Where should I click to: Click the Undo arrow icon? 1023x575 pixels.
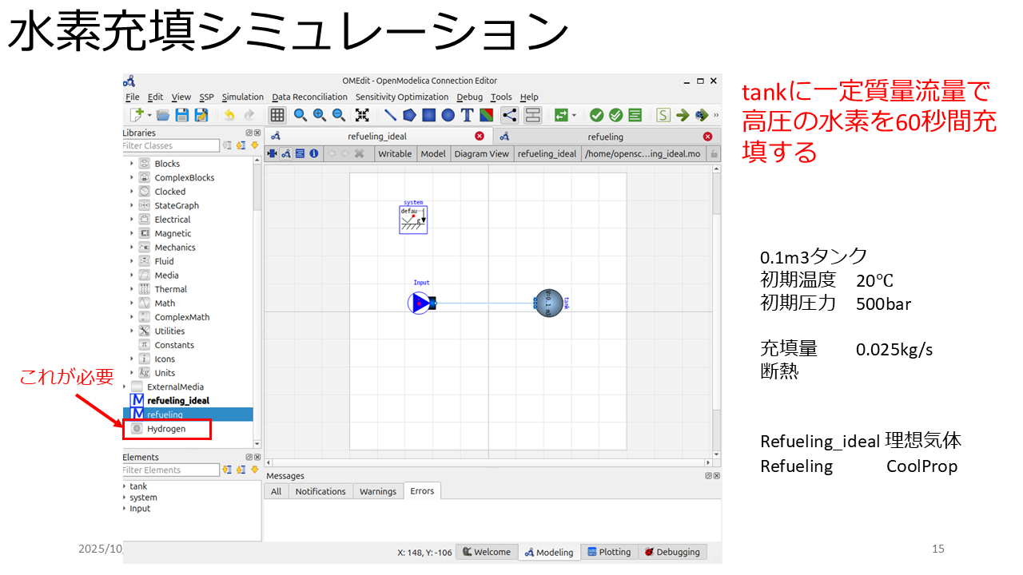pos(229,115)
